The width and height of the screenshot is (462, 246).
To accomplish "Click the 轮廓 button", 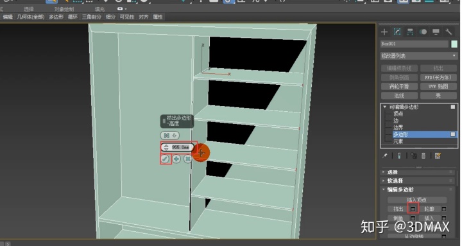I will pos(429,209).
